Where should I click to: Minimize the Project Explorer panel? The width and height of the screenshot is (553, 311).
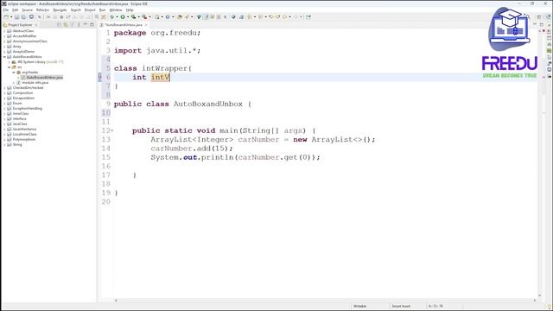[x=86, y=25]
